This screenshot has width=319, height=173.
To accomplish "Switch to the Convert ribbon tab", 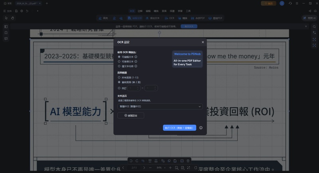I will point(156,11).
